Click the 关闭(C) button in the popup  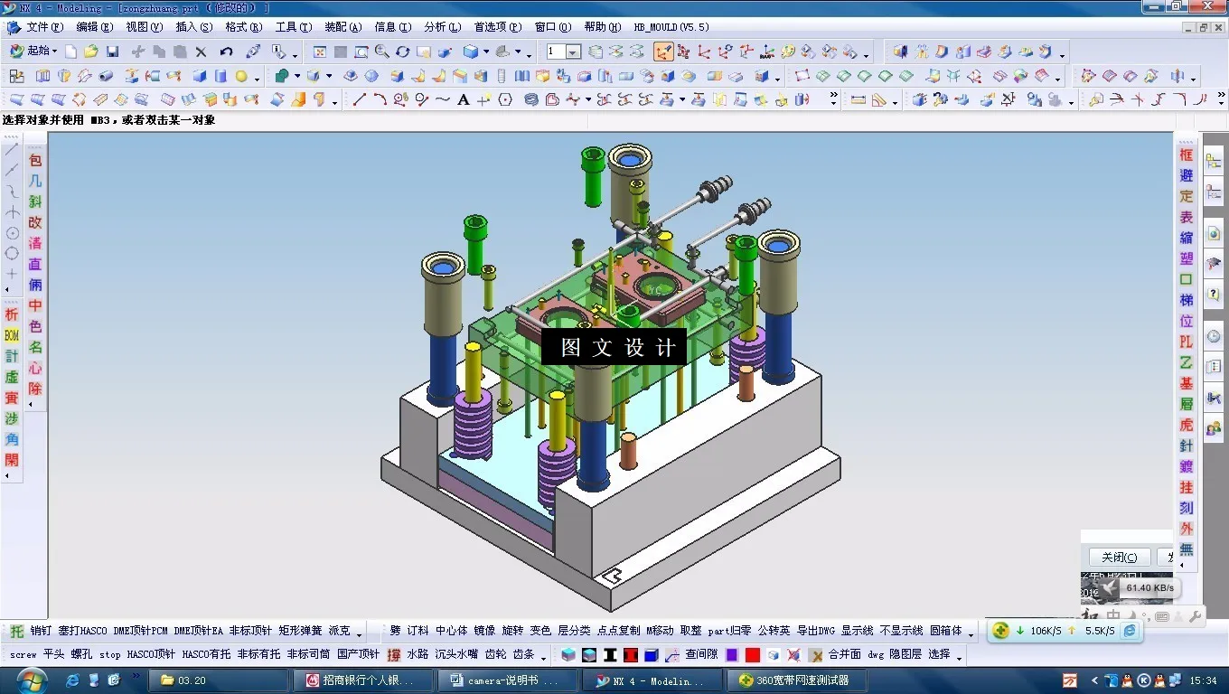coord(1119,557)
